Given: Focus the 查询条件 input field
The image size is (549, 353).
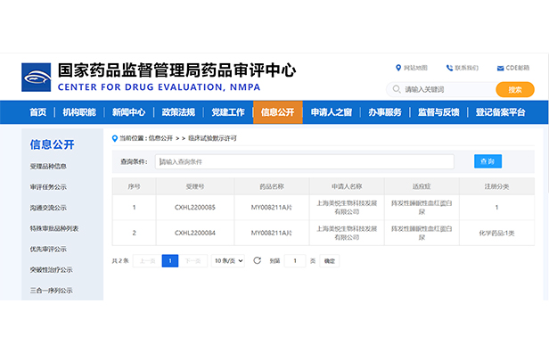Looking at the screenshot, I should pos(305,162).
